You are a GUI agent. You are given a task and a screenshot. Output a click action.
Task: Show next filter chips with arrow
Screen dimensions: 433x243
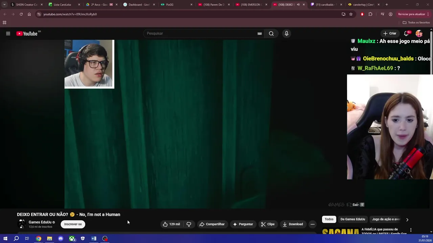[x=407, y=219]
